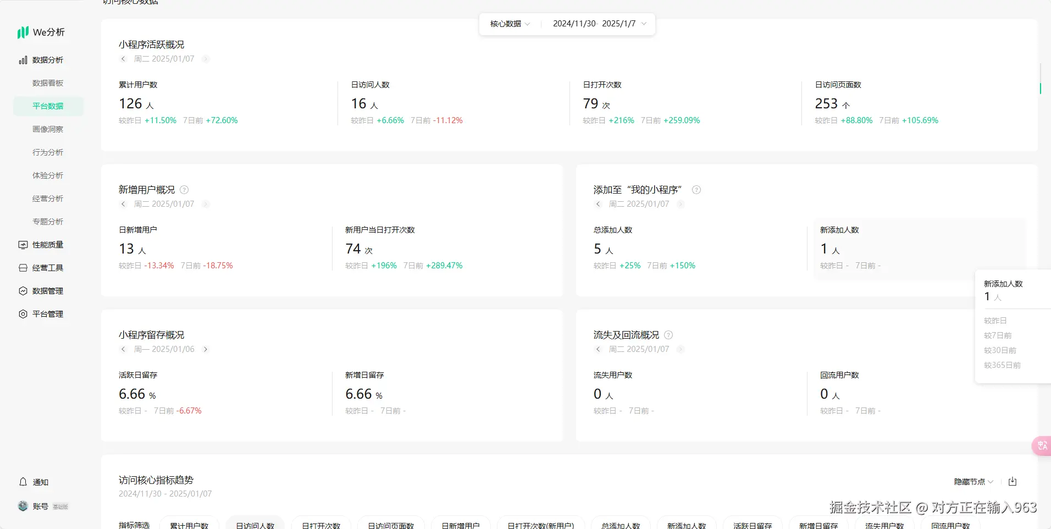Open the 数据管理 shield icon
Image resolution: width=1051 pixels, height=529 pixels.
pos(23,291)
